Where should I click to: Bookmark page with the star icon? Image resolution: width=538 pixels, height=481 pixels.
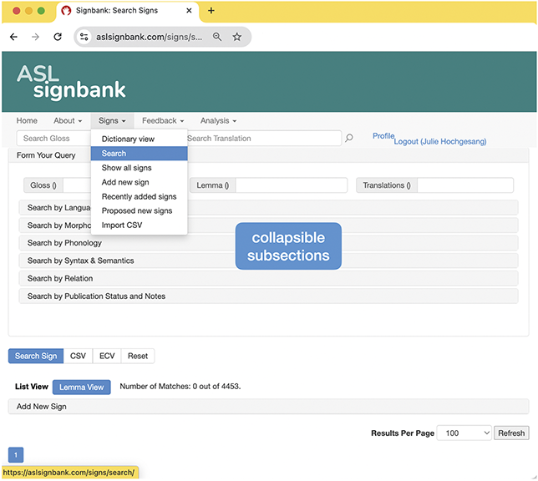click(x=237, y=37)
